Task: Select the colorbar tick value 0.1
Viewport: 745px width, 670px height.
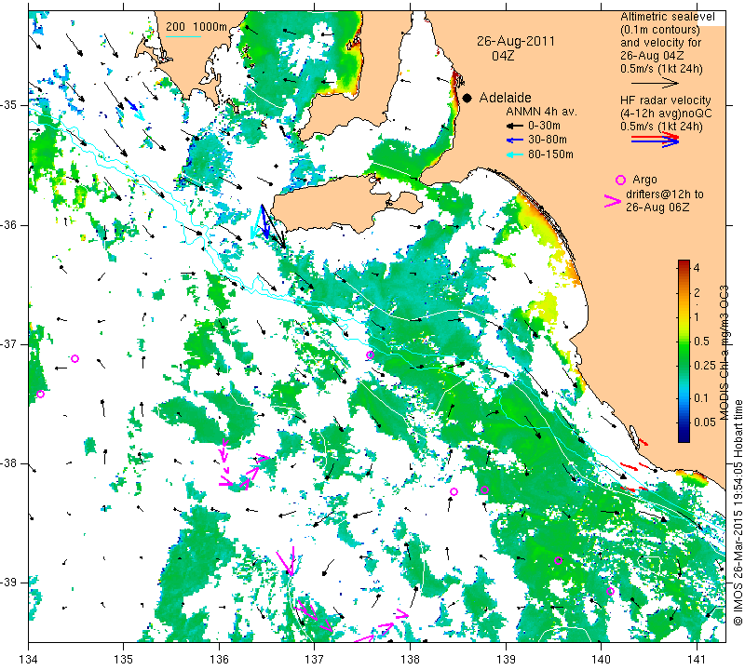Action: pos(701,398)
